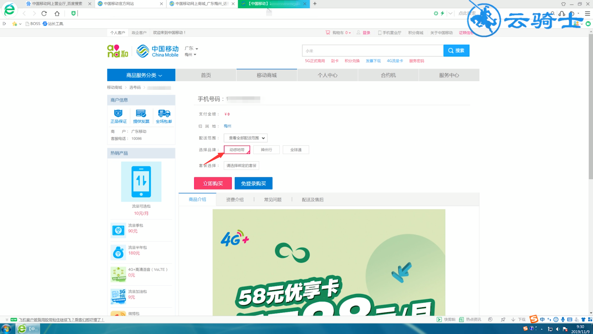Viewport: 593px width, 334px height.
Task: Click the China Mobile logo
Action: tap(157, 51)
